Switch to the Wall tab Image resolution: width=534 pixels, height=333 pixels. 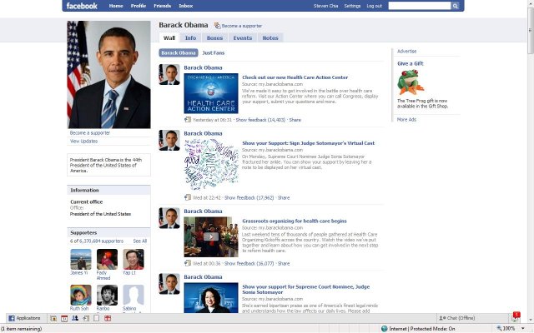pos(169,37)
